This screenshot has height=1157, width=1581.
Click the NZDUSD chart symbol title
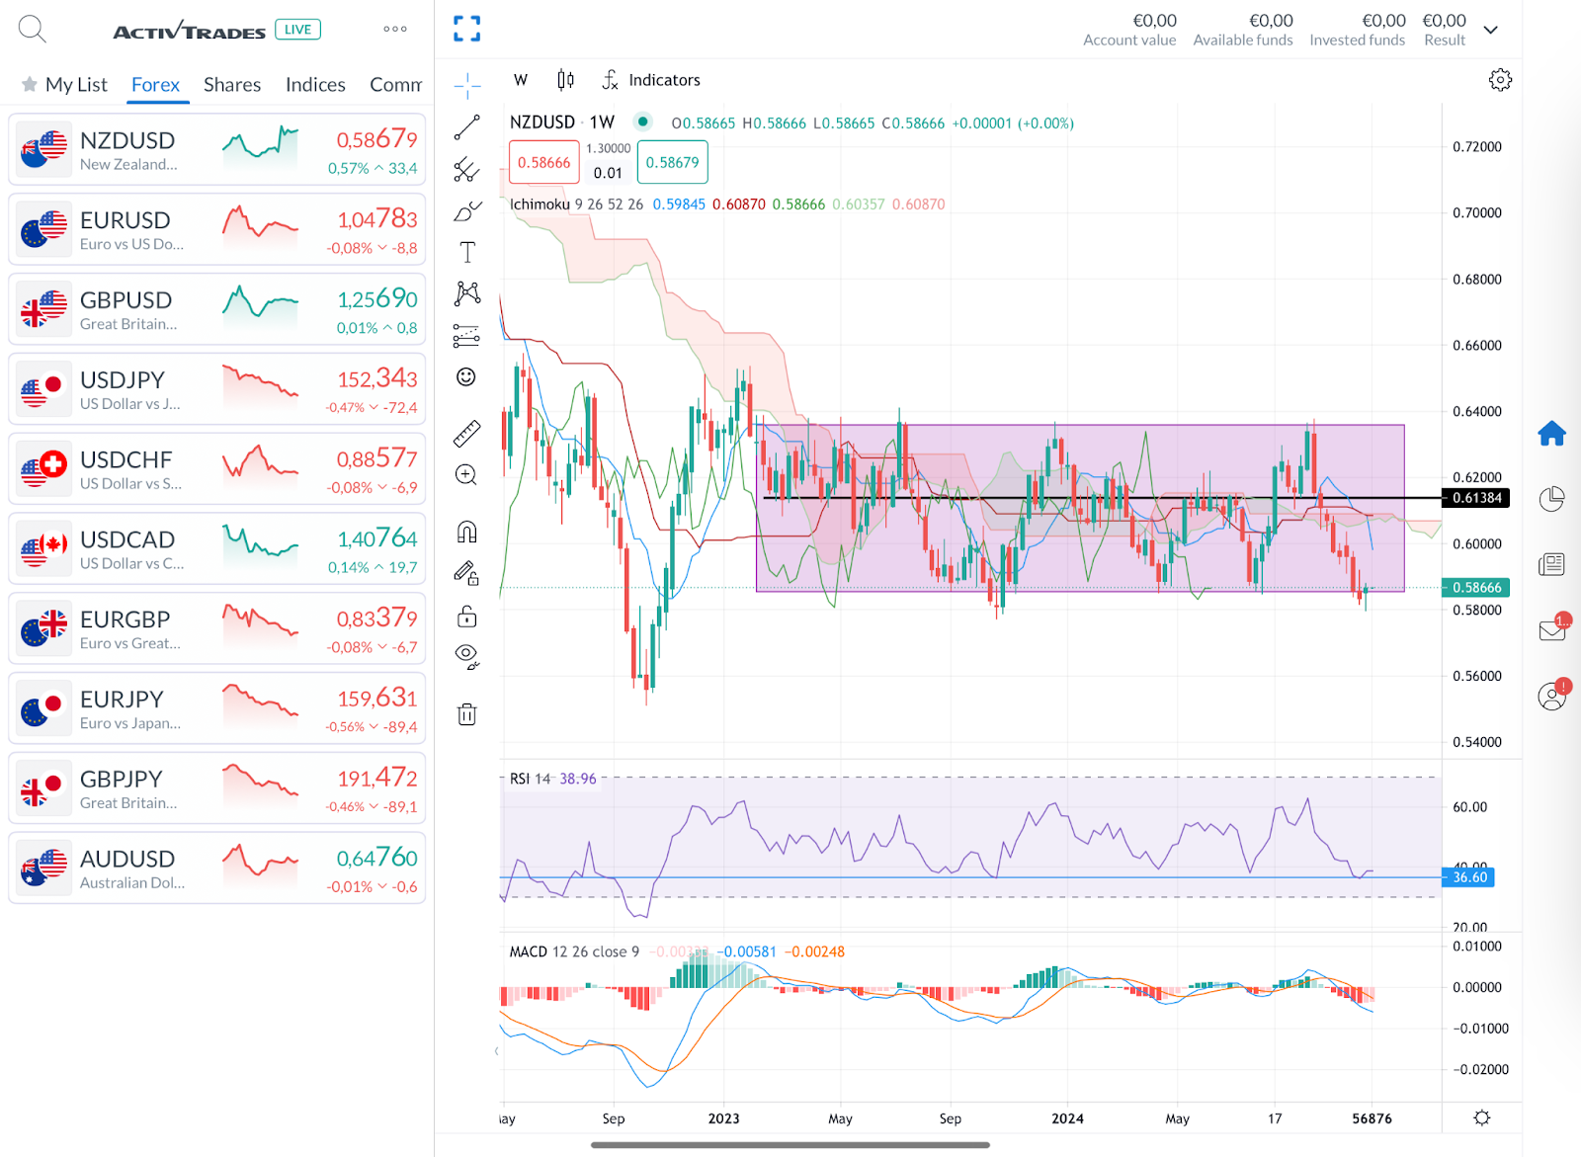coord(542,123)
